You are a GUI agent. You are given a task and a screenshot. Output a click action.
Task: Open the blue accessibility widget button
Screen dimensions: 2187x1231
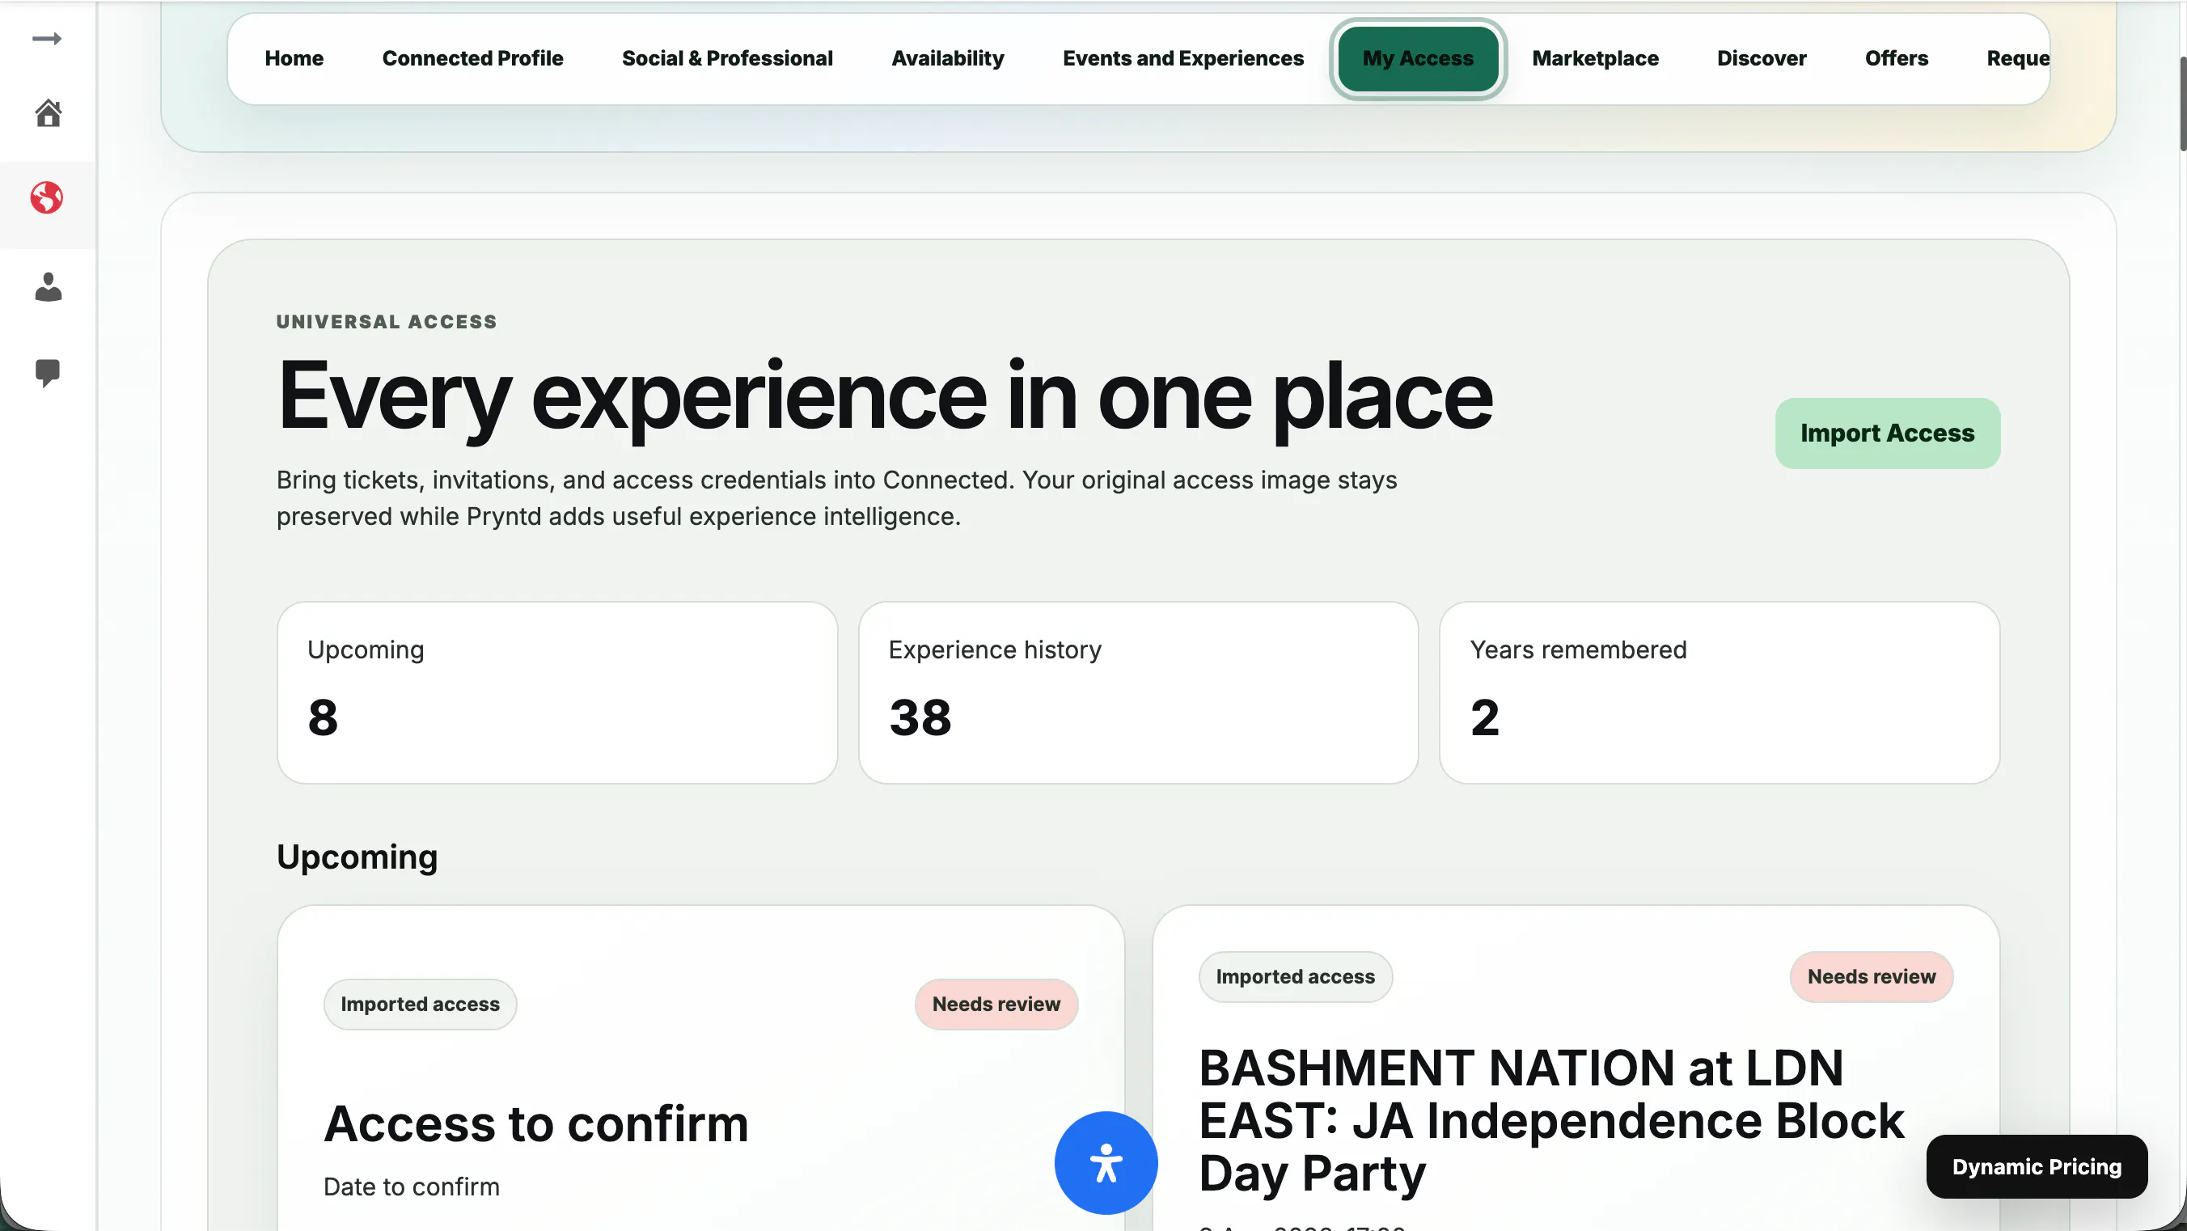click(1106, 1162)
